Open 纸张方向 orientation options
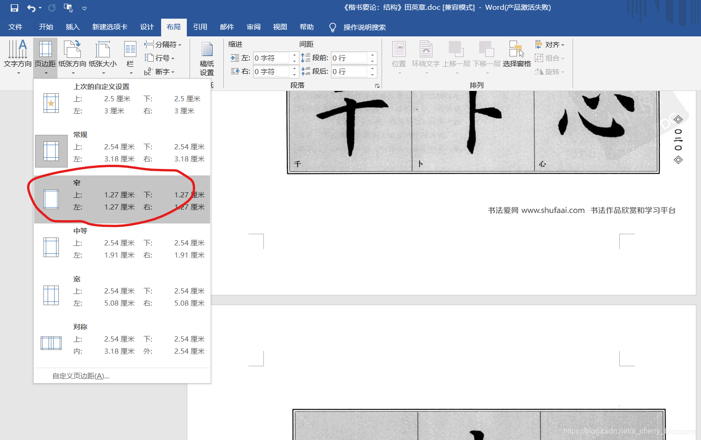This screenshot has width=701, height=440. click(x=72, y=58)
